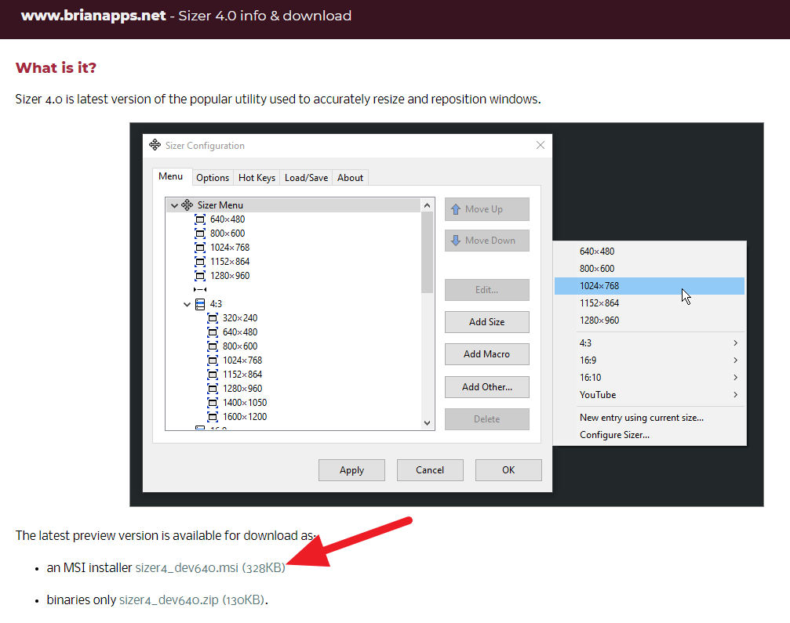Click the icon beside 1600×1200 entry
This screenshot has width=790, height=623.
213,417
